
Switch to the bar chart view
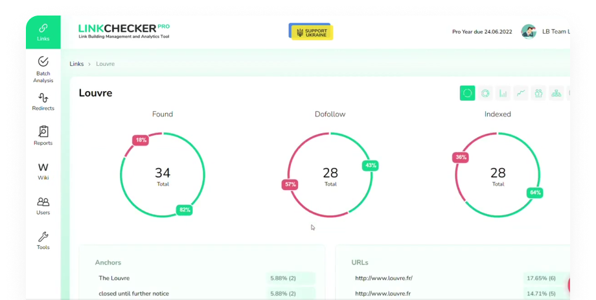tap(503, 93)
